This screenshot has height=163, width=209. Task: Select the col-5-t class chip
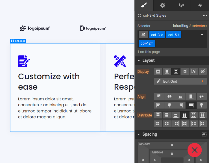tap(174, 35)
